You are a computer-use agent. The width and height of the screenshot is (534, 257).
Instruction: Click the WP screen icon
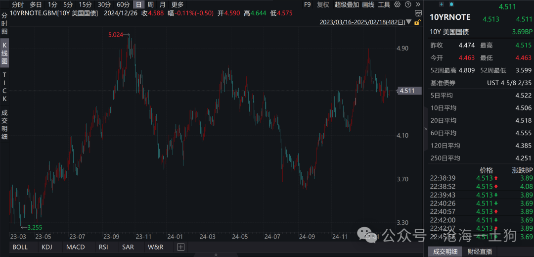coord(419,13)
